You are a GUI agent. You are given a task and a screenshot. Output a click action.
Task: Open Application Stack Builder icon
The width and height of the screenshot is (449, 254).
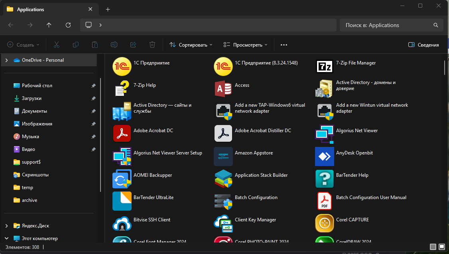pos(223,178)
